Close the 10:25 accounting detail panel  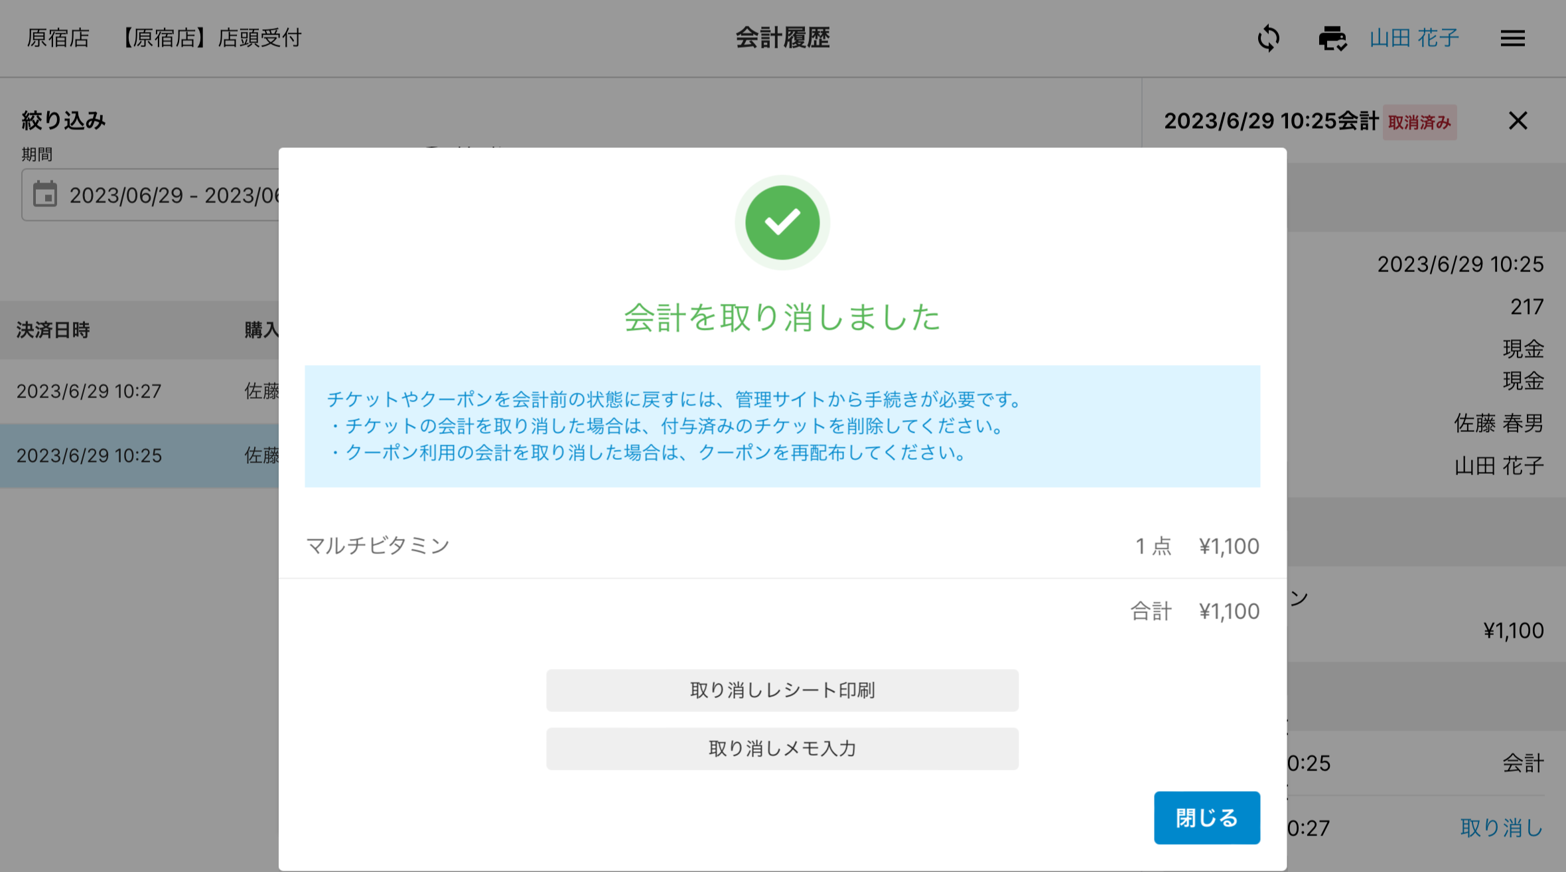point(1518,121)
